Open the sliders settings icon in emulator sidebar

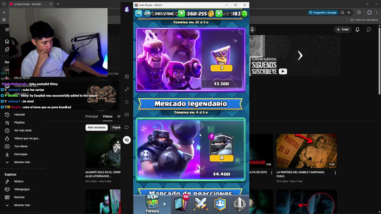[x=127, y=102]
